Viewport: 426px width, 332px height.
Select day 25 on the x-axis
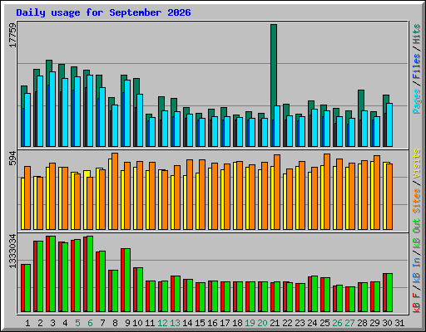(324, 323)
